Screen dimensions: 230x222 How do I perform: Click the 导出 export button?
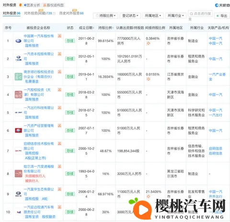coord(222,16)
